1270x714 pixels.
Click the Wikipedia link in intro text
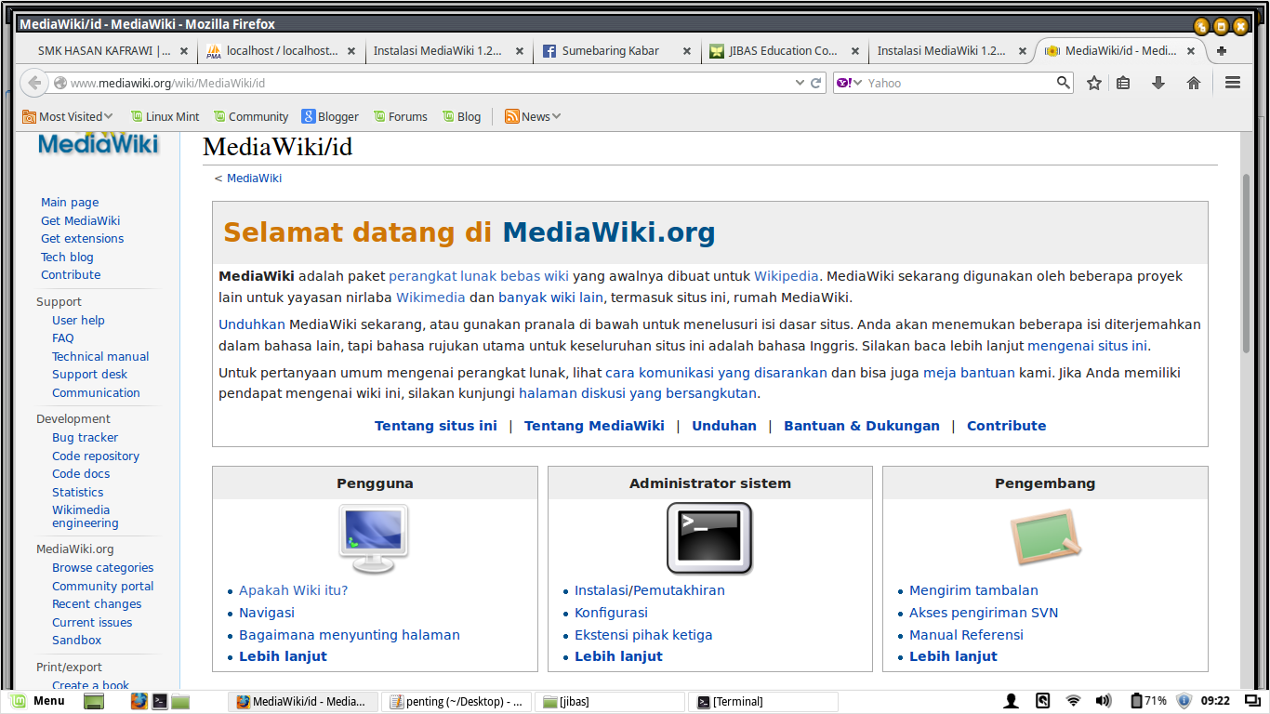pos(787,276)
